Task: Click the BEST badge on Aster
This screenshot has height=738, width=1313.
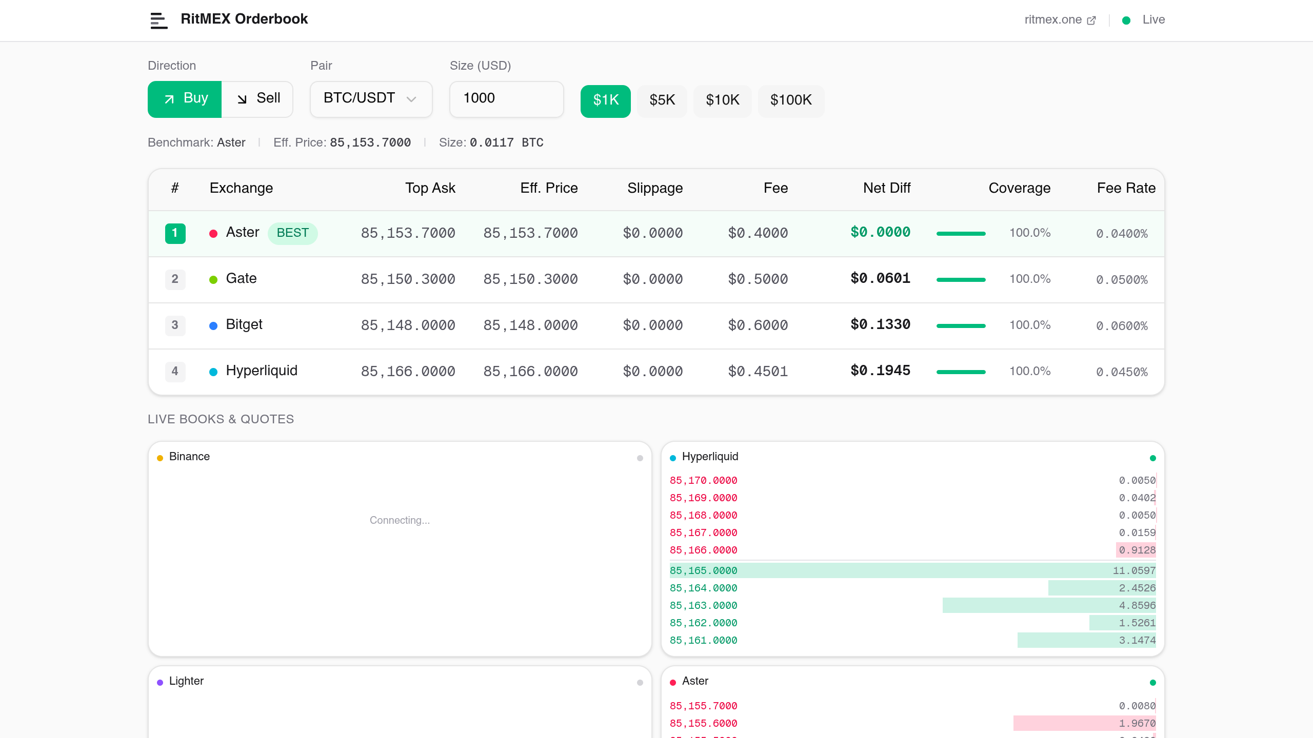Action: (293, 233)
